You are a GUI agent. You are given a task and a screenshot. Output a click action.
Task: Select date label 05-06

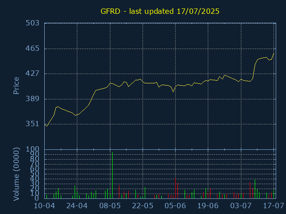175,206
